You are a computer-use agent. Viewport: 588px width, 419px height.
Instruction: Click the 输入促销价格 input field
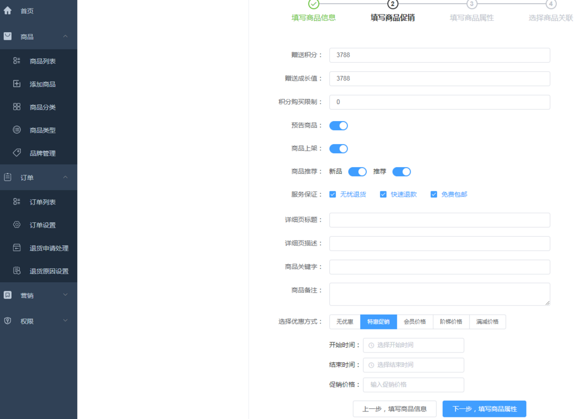413,385
